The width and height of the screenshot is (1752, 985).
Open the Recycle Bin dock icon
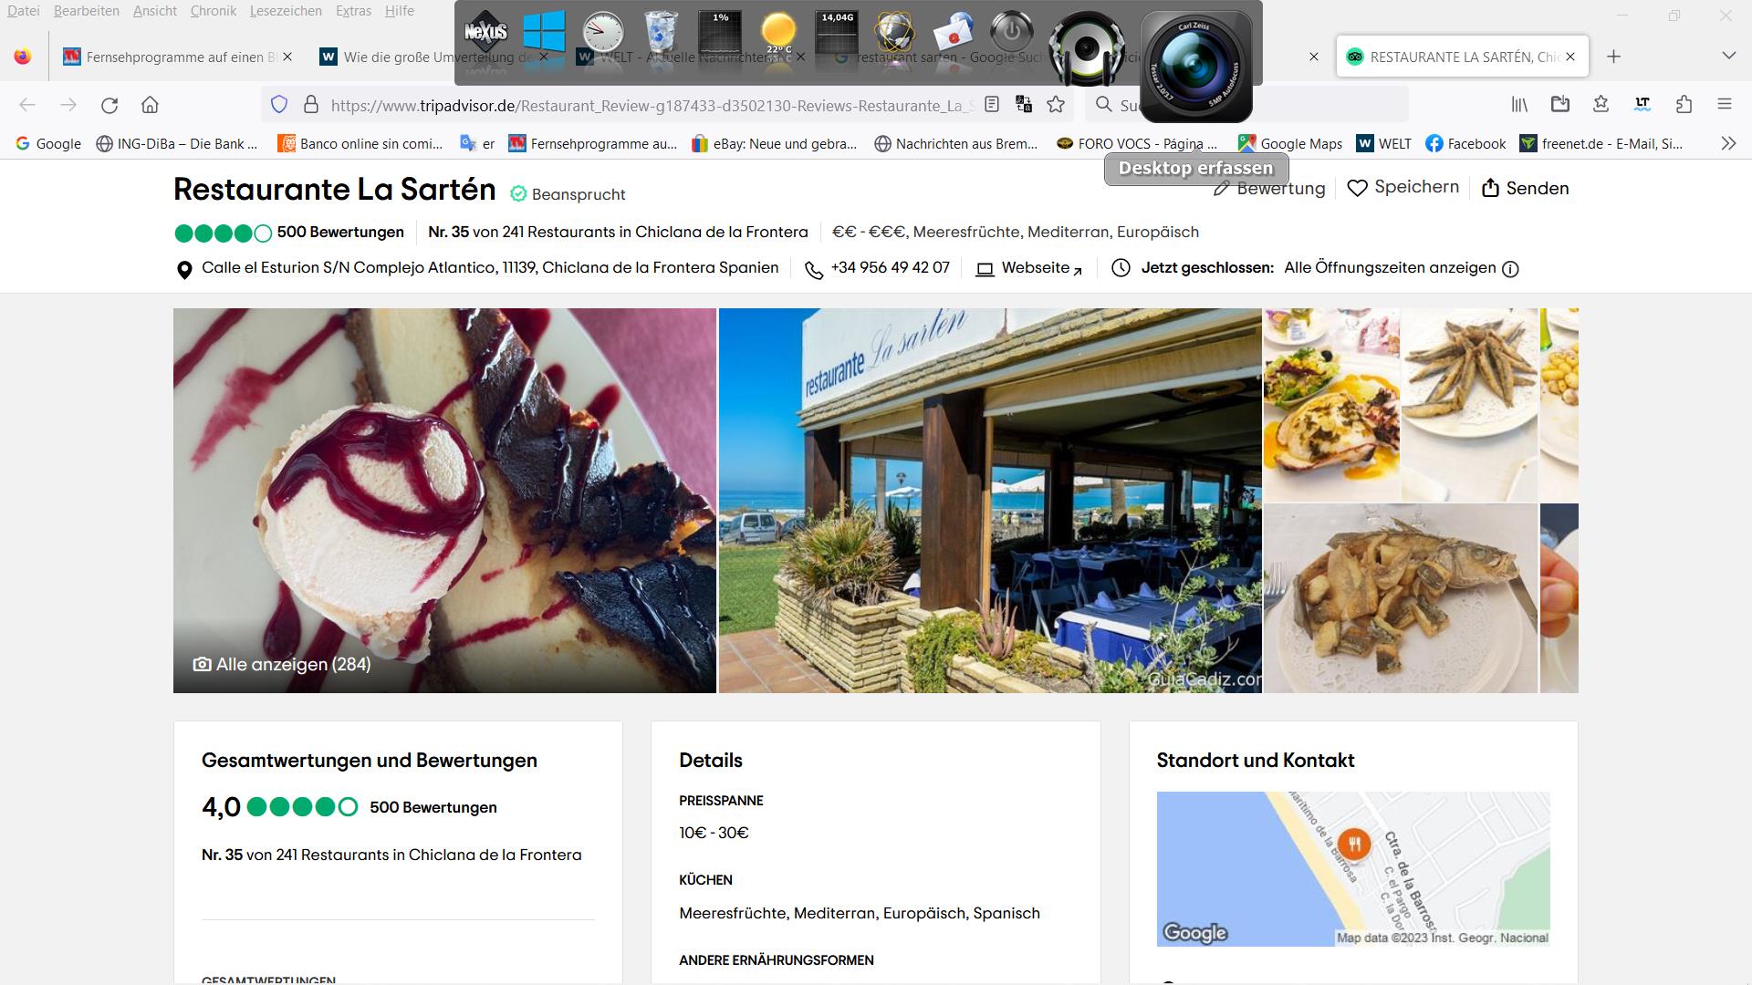tap(660, 33)
